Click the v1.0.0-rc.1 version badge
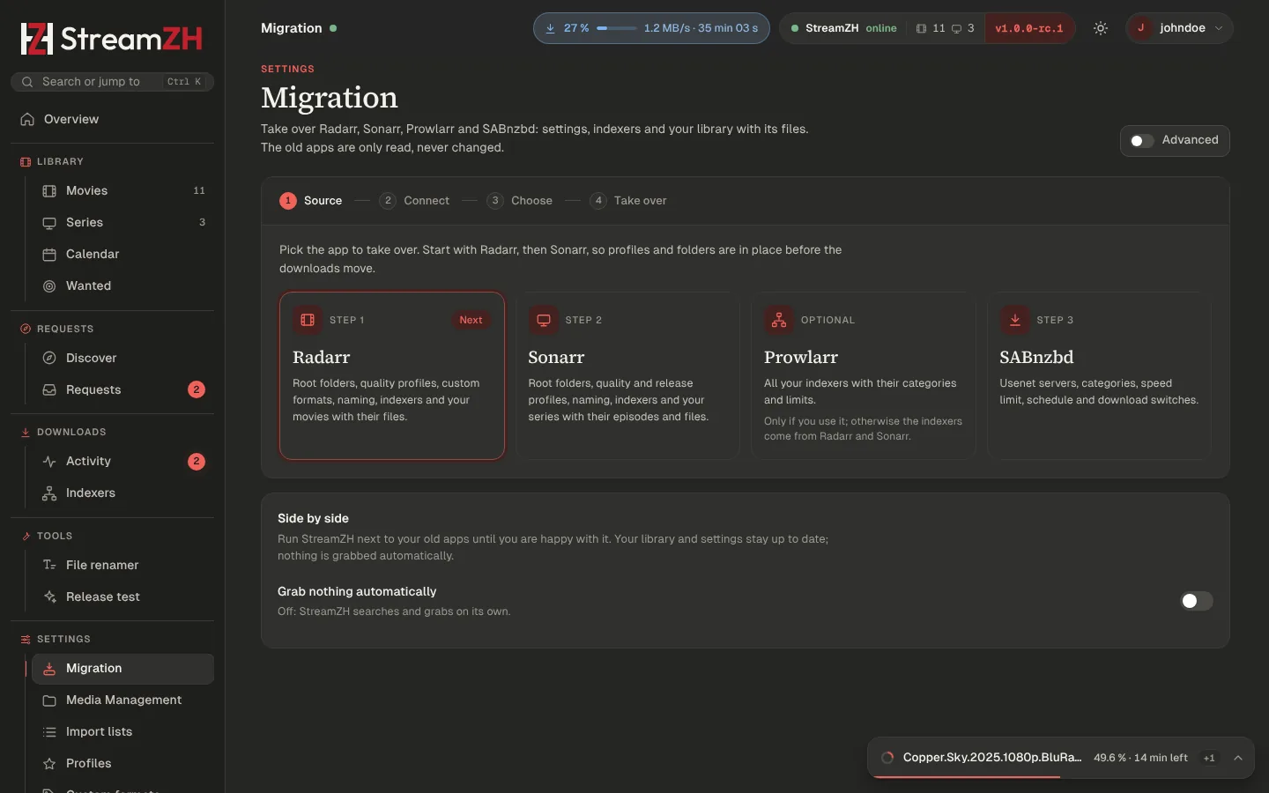Image resolution: width=1269 pixels, height=793 pixels. [1029, 28]
